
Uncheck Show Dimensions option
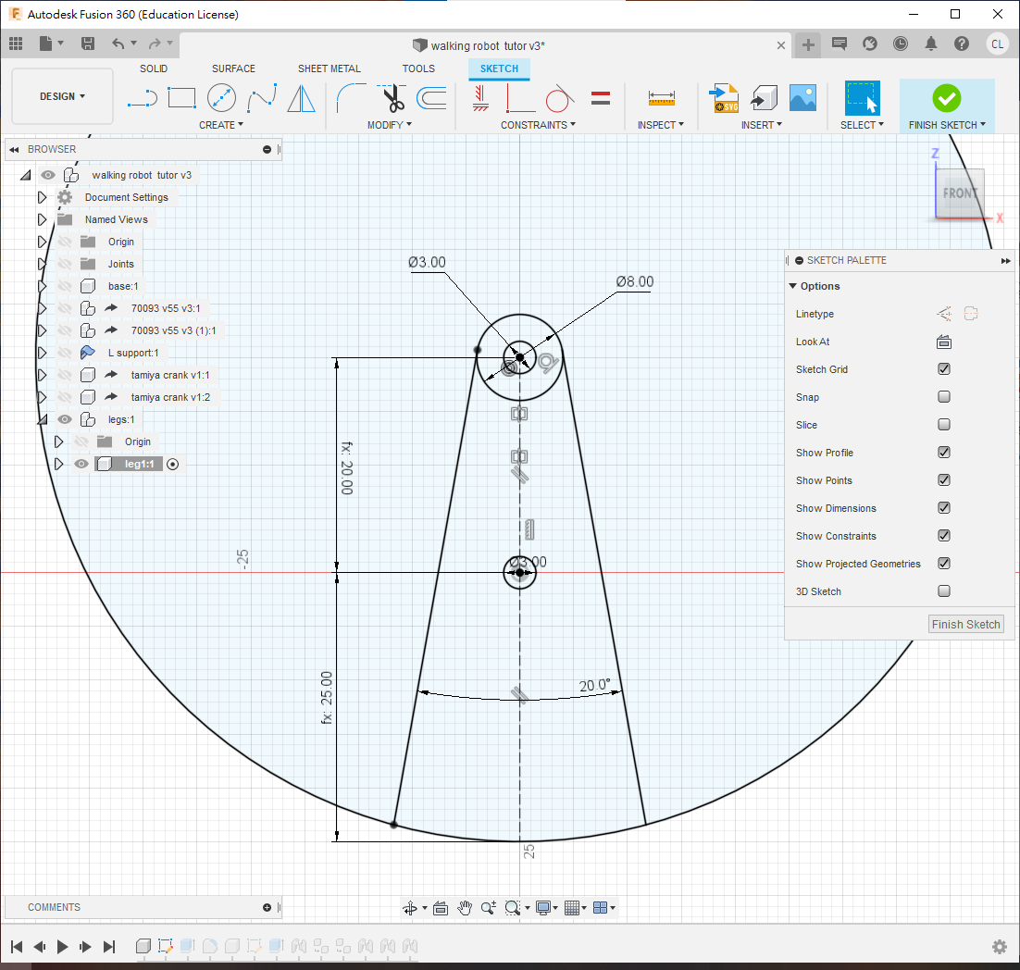[x=944, y=508]
